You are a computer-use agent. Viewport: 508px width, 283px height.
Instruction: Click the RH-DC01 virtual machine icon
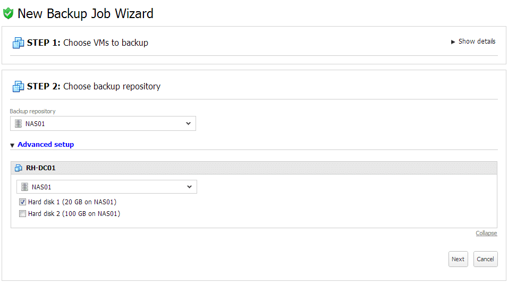click(19, 168)
